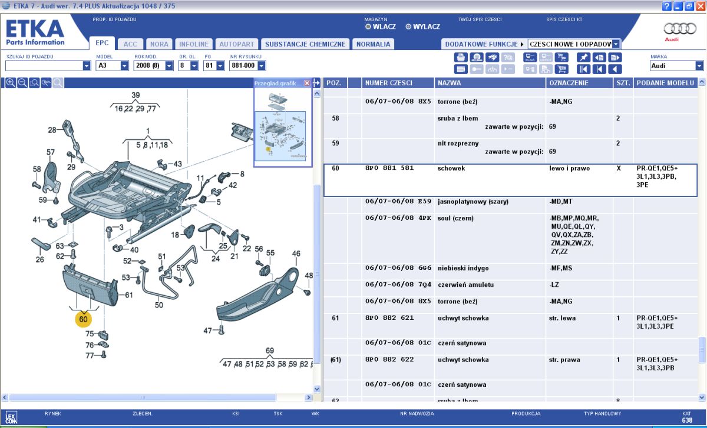Switch to the ACC tab
This screenshot has height=428, width=707.
(x=130, y=44)
